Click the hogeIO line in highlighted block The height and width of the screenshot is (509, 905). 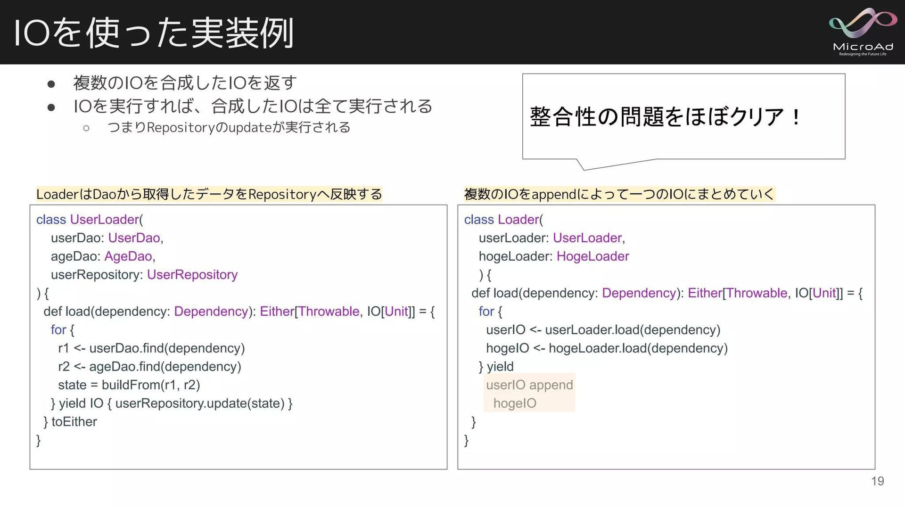coord(515,403)
